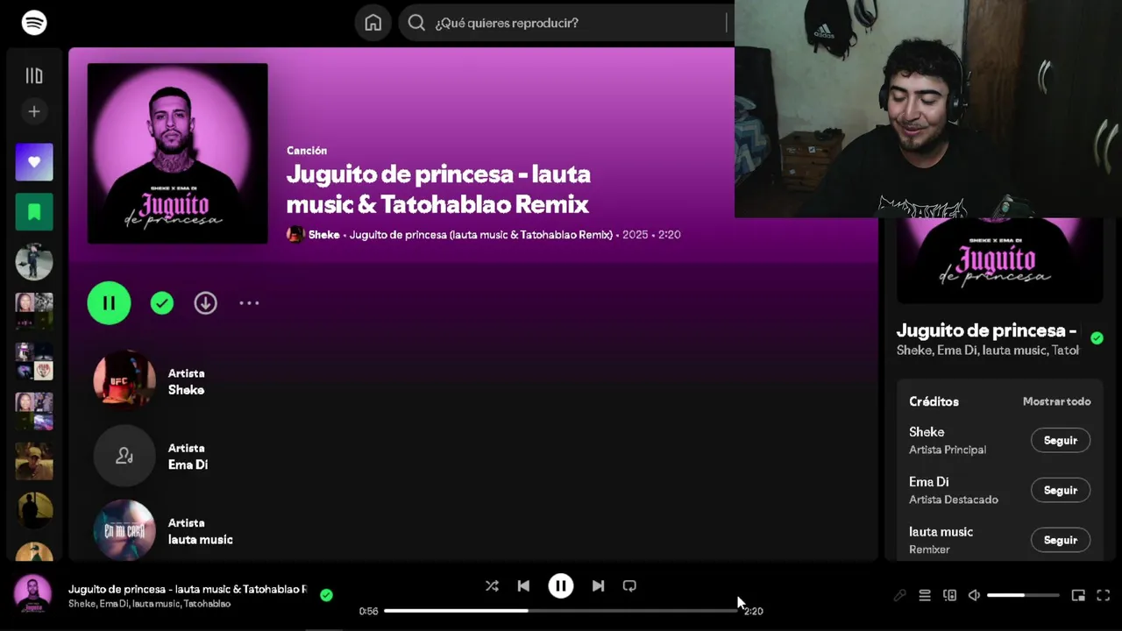This screenshot has width=1122, height=631.
Task: Download the song with the arrow icon
Action: (205, 303)
